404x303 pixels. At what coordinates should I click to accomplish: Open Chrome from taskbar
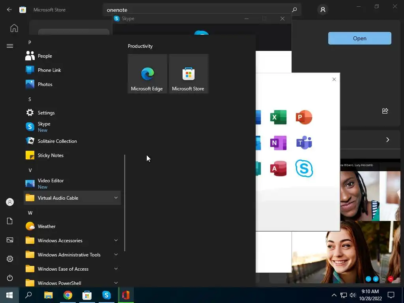tap(67, 295)
